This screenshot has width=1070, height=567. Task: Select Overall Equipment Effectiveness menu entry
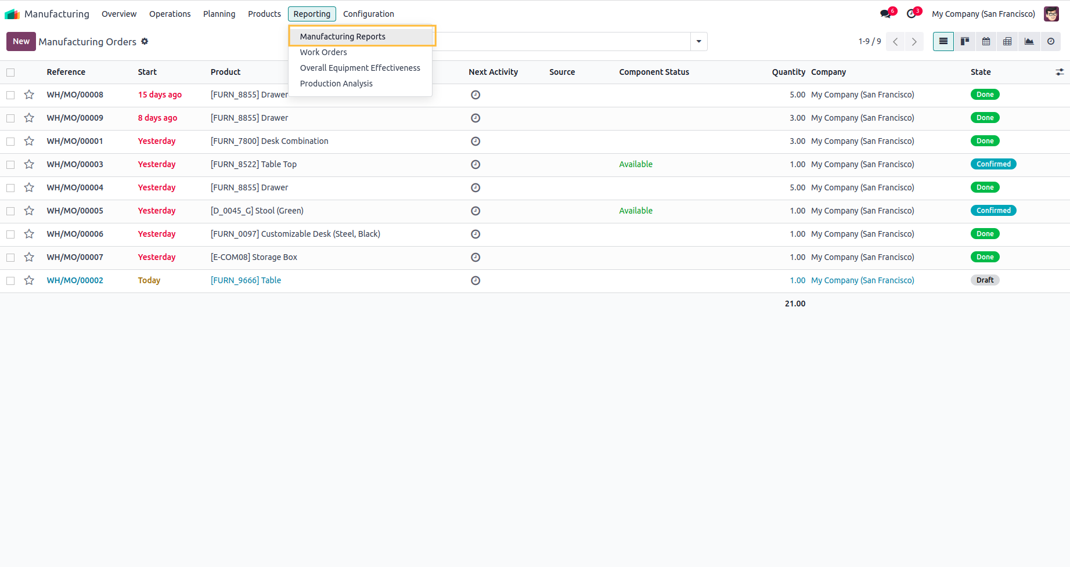pyautogui.click(x=359, y=68)
